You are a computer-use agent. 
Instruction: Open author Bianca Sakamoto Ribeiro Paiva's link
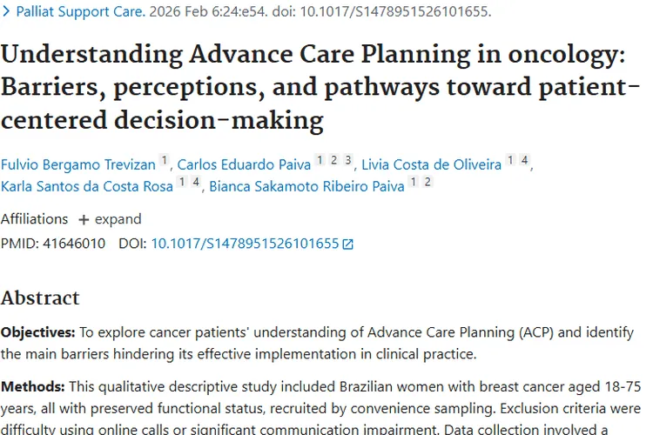pyautogui.click(x=305, y=186)
